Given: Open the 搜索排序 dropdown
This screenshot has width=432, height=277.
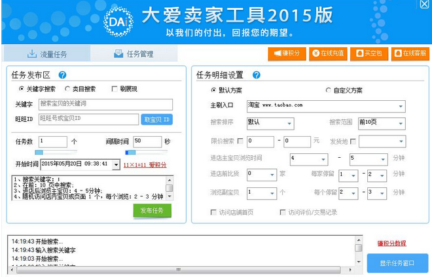Looking at the screenshot, I should coord(289,124).
